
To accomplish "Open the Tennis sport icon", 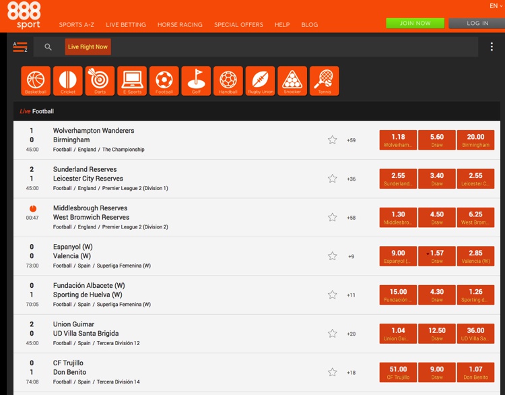I will (x=325, y=81).
